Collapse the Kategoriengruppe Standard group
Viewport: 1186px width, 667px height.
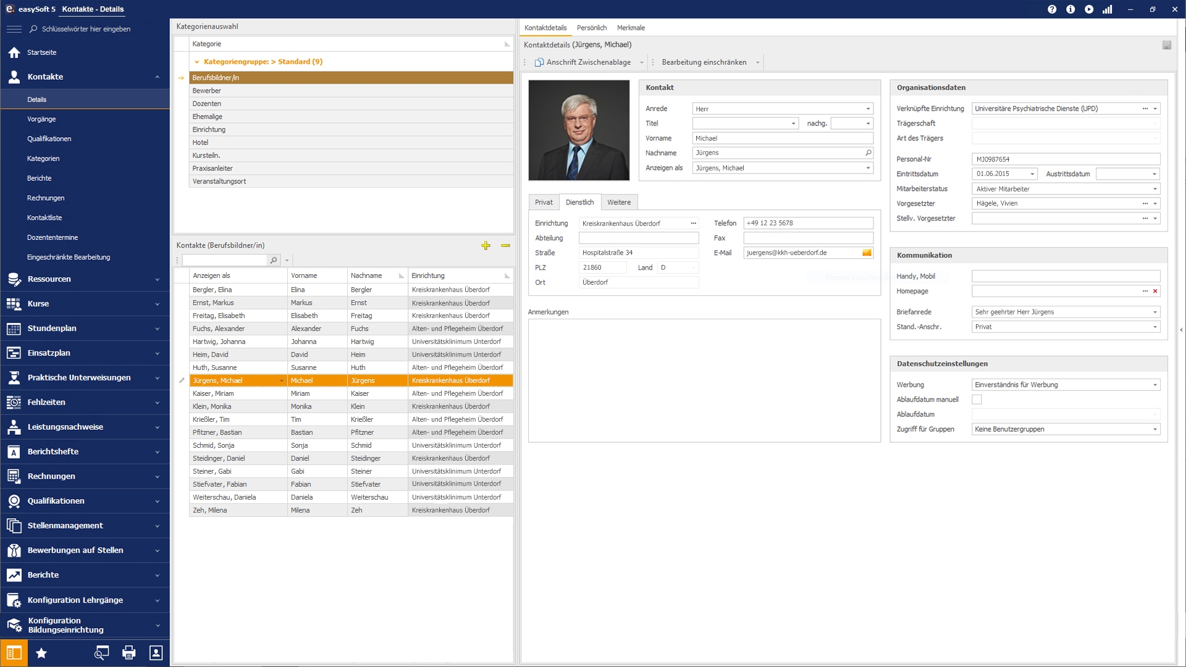click(x=196, y=62)
